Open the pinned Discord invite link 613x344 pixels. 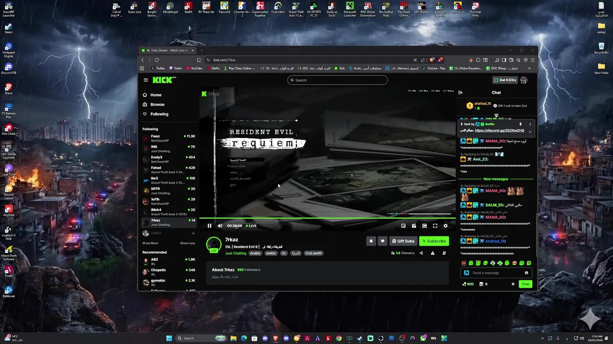499,130
